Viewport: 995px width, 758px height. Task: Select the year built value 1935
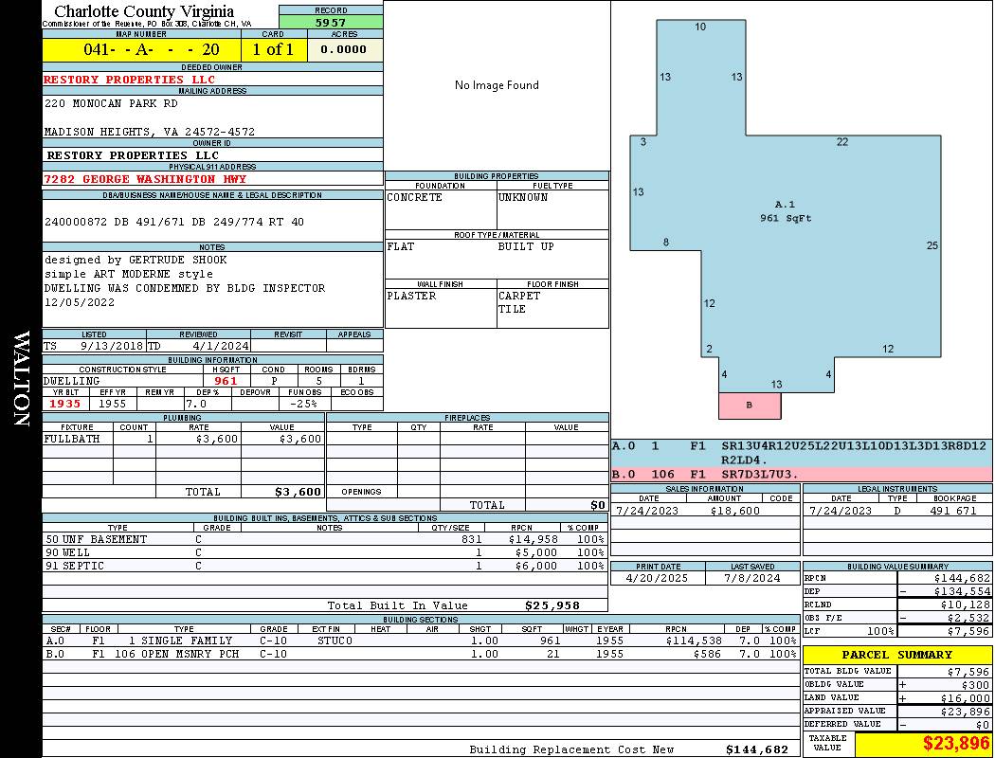65,404
